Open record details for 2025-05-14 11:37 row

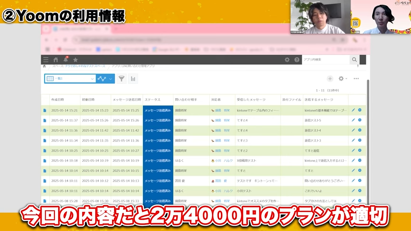point(45,121)
